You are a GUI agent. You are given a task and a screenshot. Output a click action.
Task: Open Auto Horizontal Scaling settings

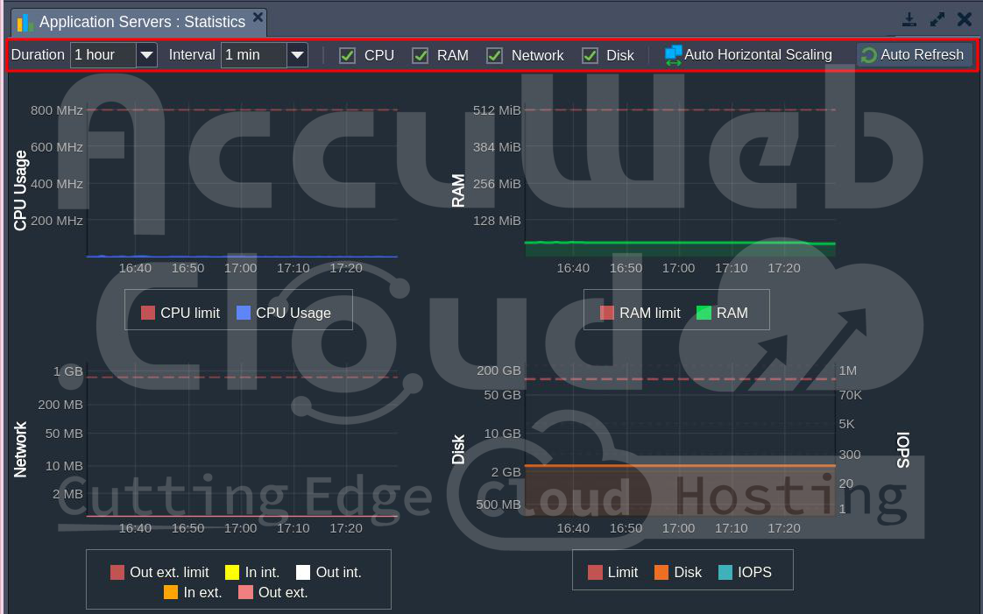pos(758,55)
